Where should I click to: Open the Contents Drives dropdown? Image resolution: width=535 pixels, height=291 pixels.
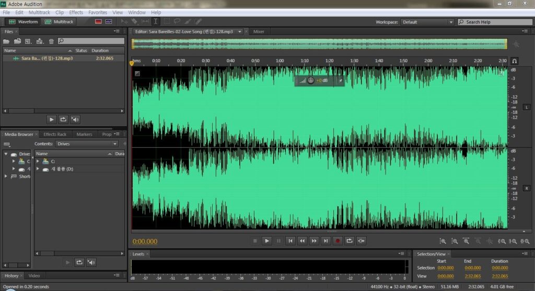(x=87, y=144)
